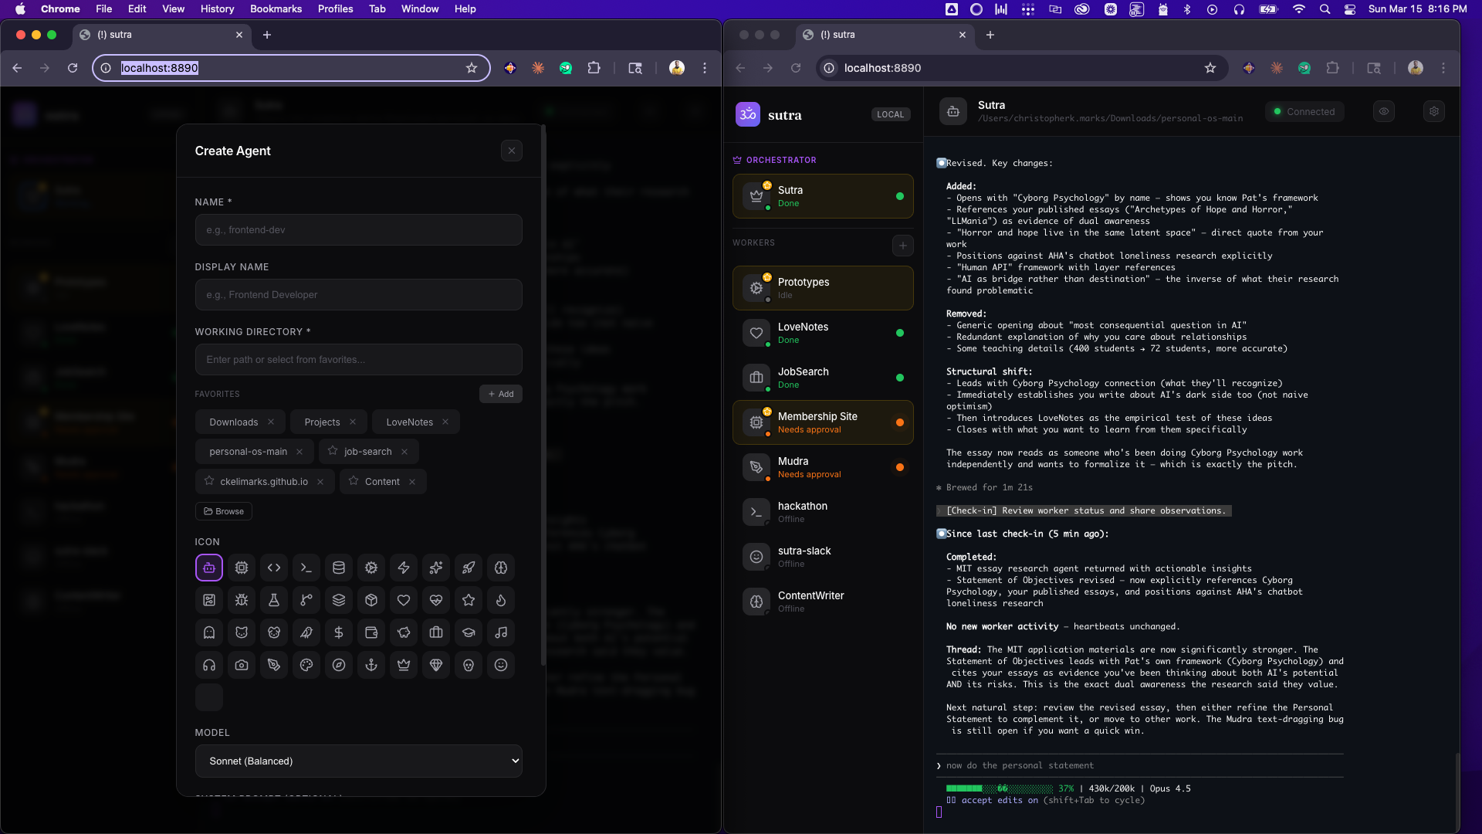
Task: Select the headphones icon in the grid
Action: 209,665
